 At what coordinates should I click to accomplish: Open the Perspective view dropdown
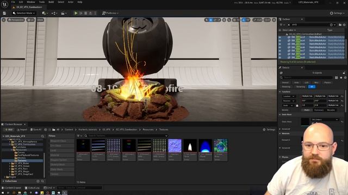(16, 20)
